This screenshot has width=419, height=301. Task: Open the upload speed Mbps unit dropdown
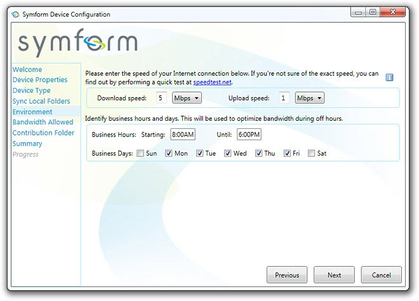coord(309,98)
